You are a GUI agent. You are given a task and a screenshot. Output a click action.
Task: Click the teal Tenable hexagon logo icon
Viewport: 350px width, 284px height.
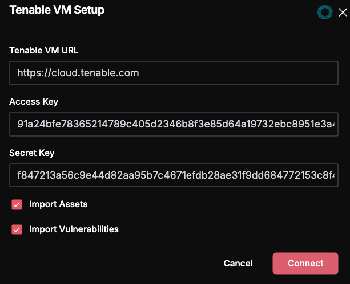coord(325,12)
